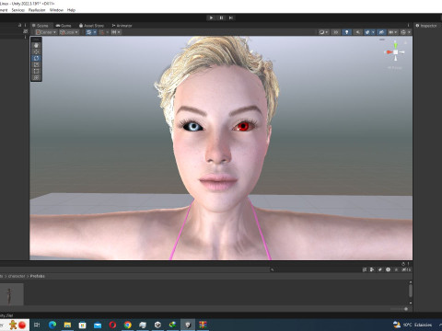The image size is (442, 331).
Task: Start Play mode
Action: coord(211,17)
